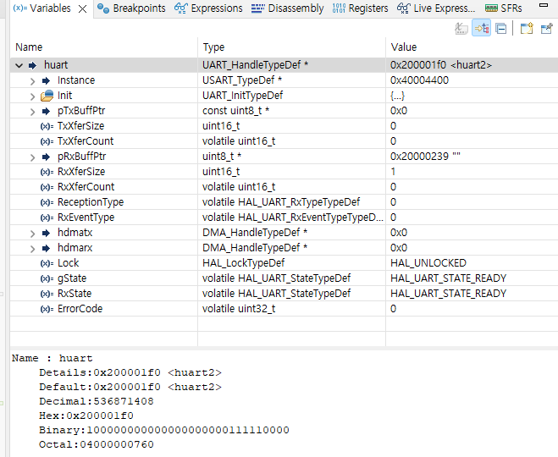The image size is (558, 457).
Task: Switch to the Breakpoints tab
Action: (x=131, y=8)
